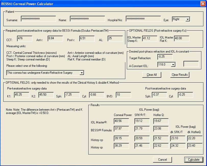
Task: Click the post-surgery Cyl field showing -0.25
Action: [x=185, y=95]
